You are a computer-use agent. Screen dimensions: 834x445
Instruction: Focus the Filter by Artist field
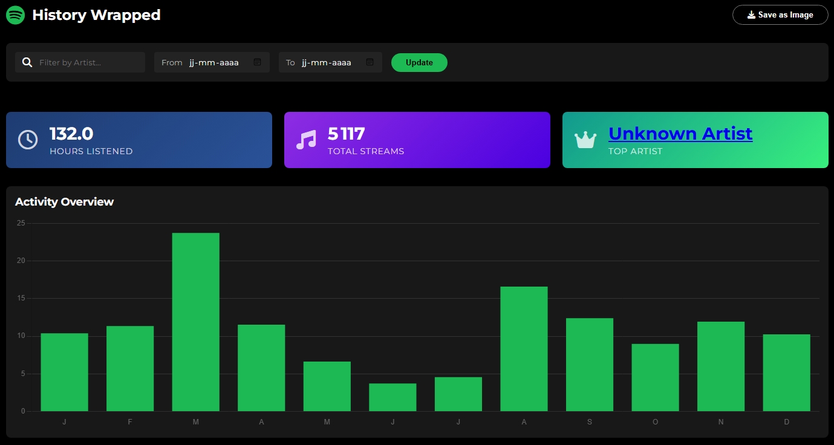click(88, 62)
